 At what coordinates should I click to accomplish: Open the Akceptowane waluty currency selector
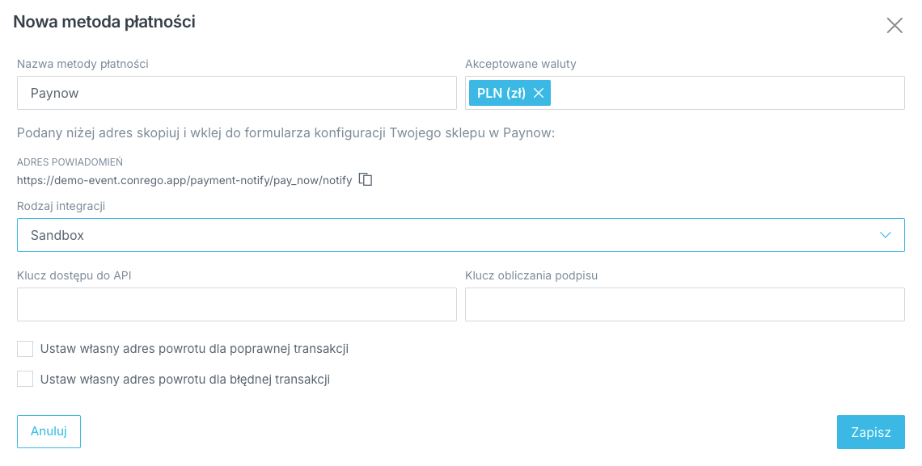click(x=728, y=93)
